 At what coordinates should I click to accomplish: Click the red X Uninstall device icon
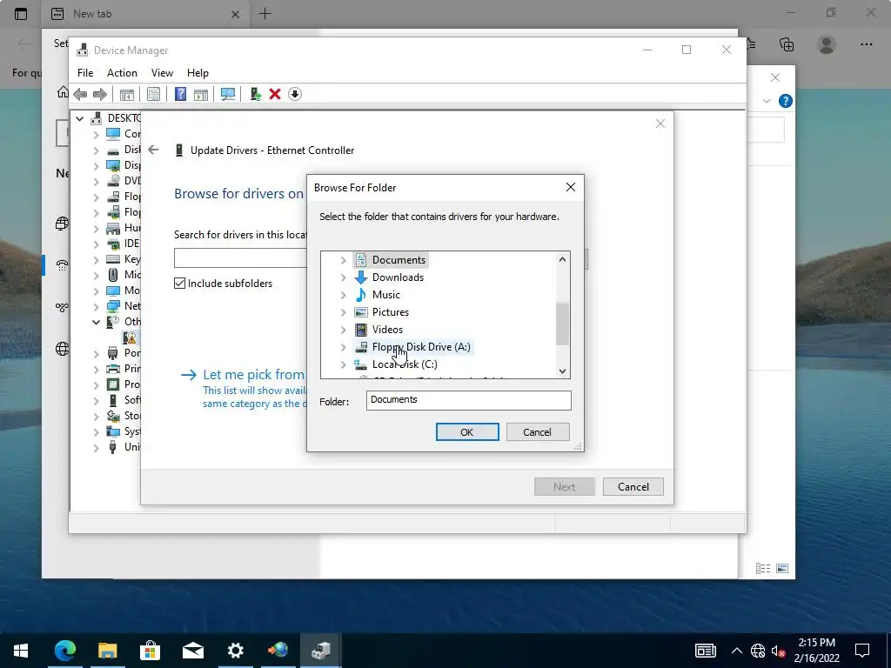[x=275, y=94]
